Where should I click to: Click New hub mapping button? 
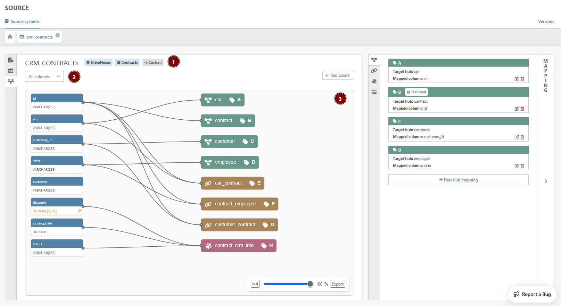pos(458,180)
